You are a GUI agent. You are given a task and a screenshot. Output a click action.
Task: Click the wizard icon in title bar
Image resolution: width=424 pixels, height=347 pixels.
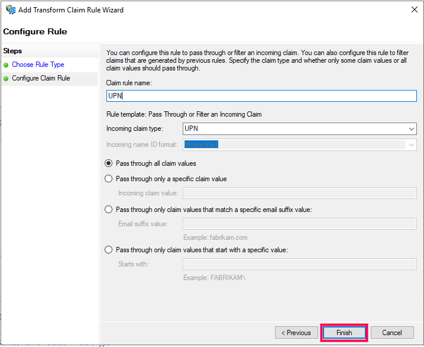[10, 9]
